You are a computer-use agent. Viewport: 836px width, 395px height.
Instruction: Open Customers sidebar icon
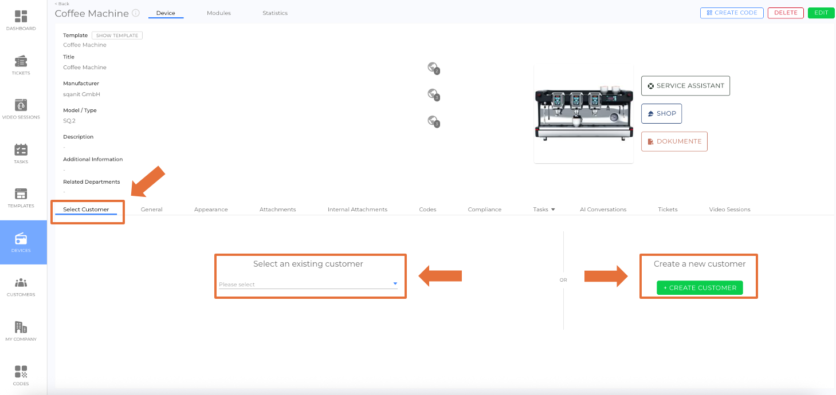[21, 283]
